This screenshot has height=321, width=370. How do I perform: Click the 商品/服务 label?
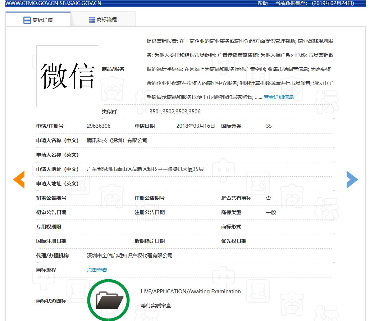(x=113, y=69)
